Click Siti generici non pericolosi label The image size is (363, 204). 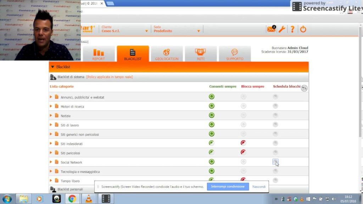80,134
